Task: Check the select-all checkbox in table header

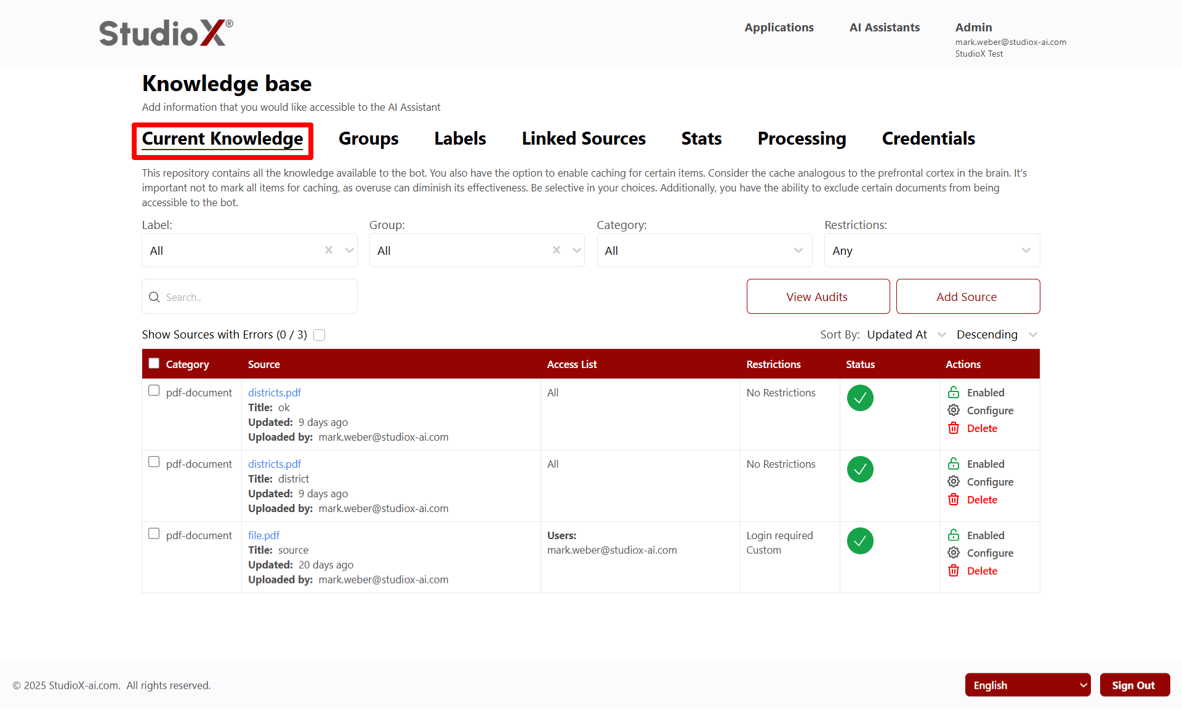Action: (x=153, y=363)
